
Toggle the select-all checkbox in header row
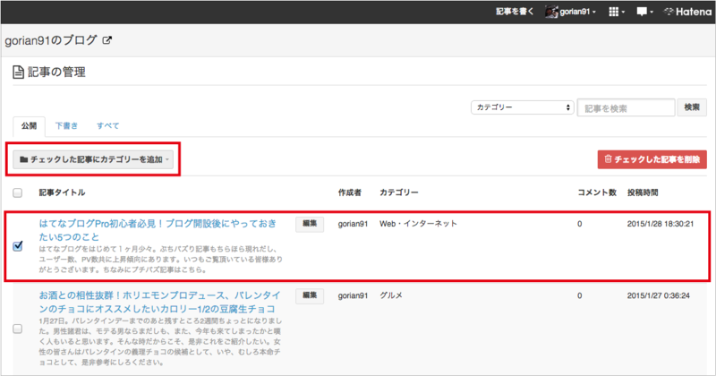coord(17,192)
